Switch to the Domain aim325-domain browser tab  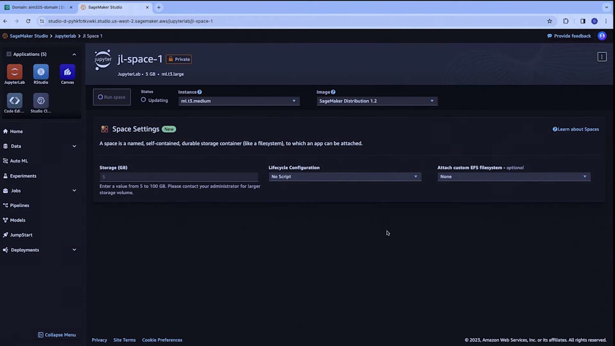point(38,7)
